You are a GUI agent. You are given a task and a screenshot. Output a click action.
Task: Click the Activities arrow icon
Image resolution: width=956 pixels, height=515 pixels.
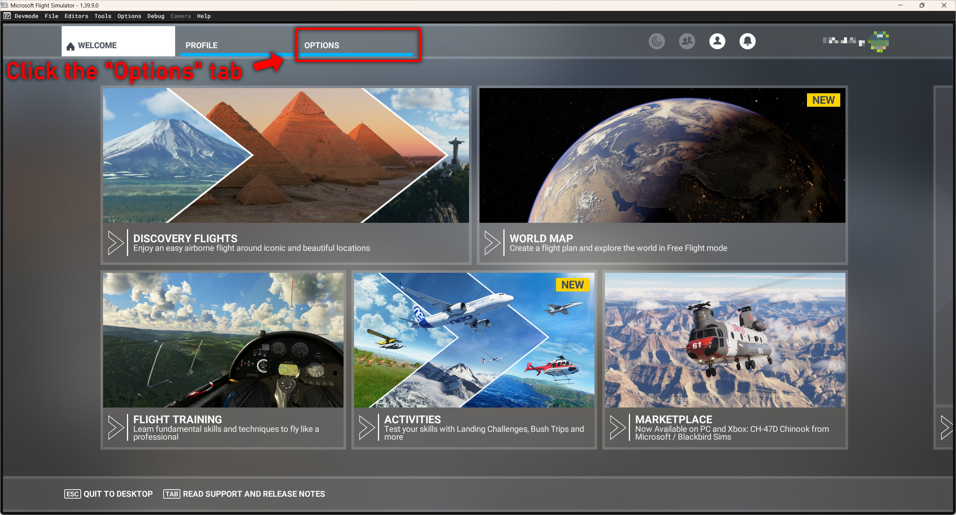pyautogui.click(x=367, y=428)
